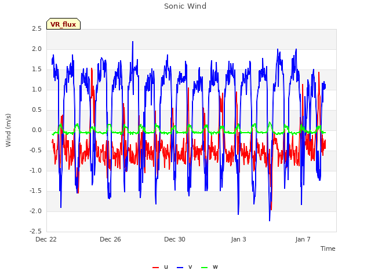The height and width of the screenshot is (278, 371).
Task: Click the 0.0 y-axis tick label
Action: pyautogui.click(x=37, y=130)
